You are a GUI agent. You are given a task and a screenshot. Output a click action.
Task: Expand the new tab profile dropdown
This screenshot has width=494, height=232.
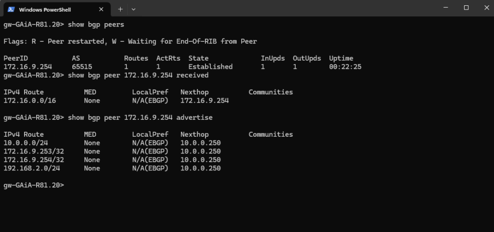tap(133, 10)
